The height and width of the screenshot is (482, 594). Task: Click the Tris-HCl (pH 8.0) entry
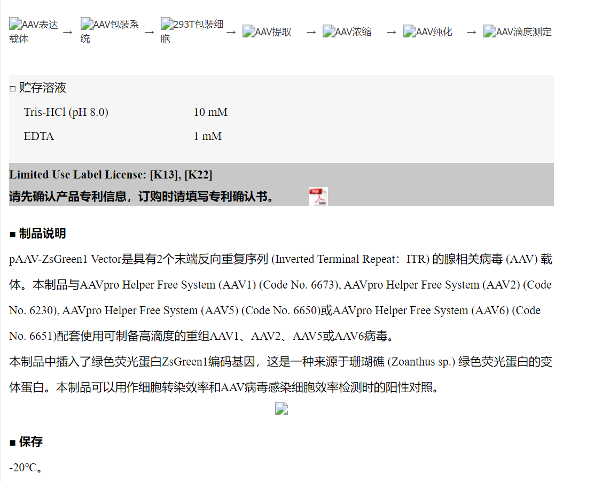[66, 112]
